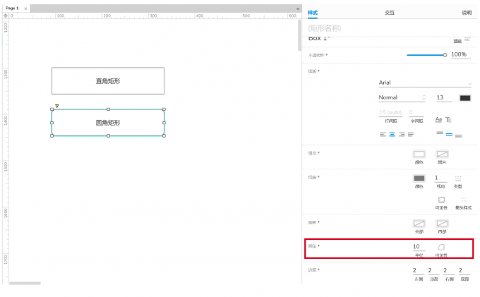Close the Page 1 tab
The width and height of the screenshot is (480, 297).
25,8
